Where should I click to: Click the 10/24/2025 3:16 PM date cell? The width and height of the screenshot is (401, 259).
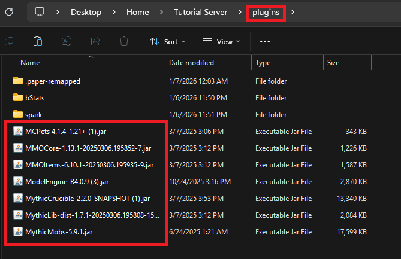200,182
